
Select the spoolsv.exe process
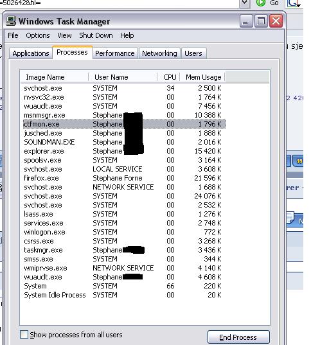tap(124, 160)
